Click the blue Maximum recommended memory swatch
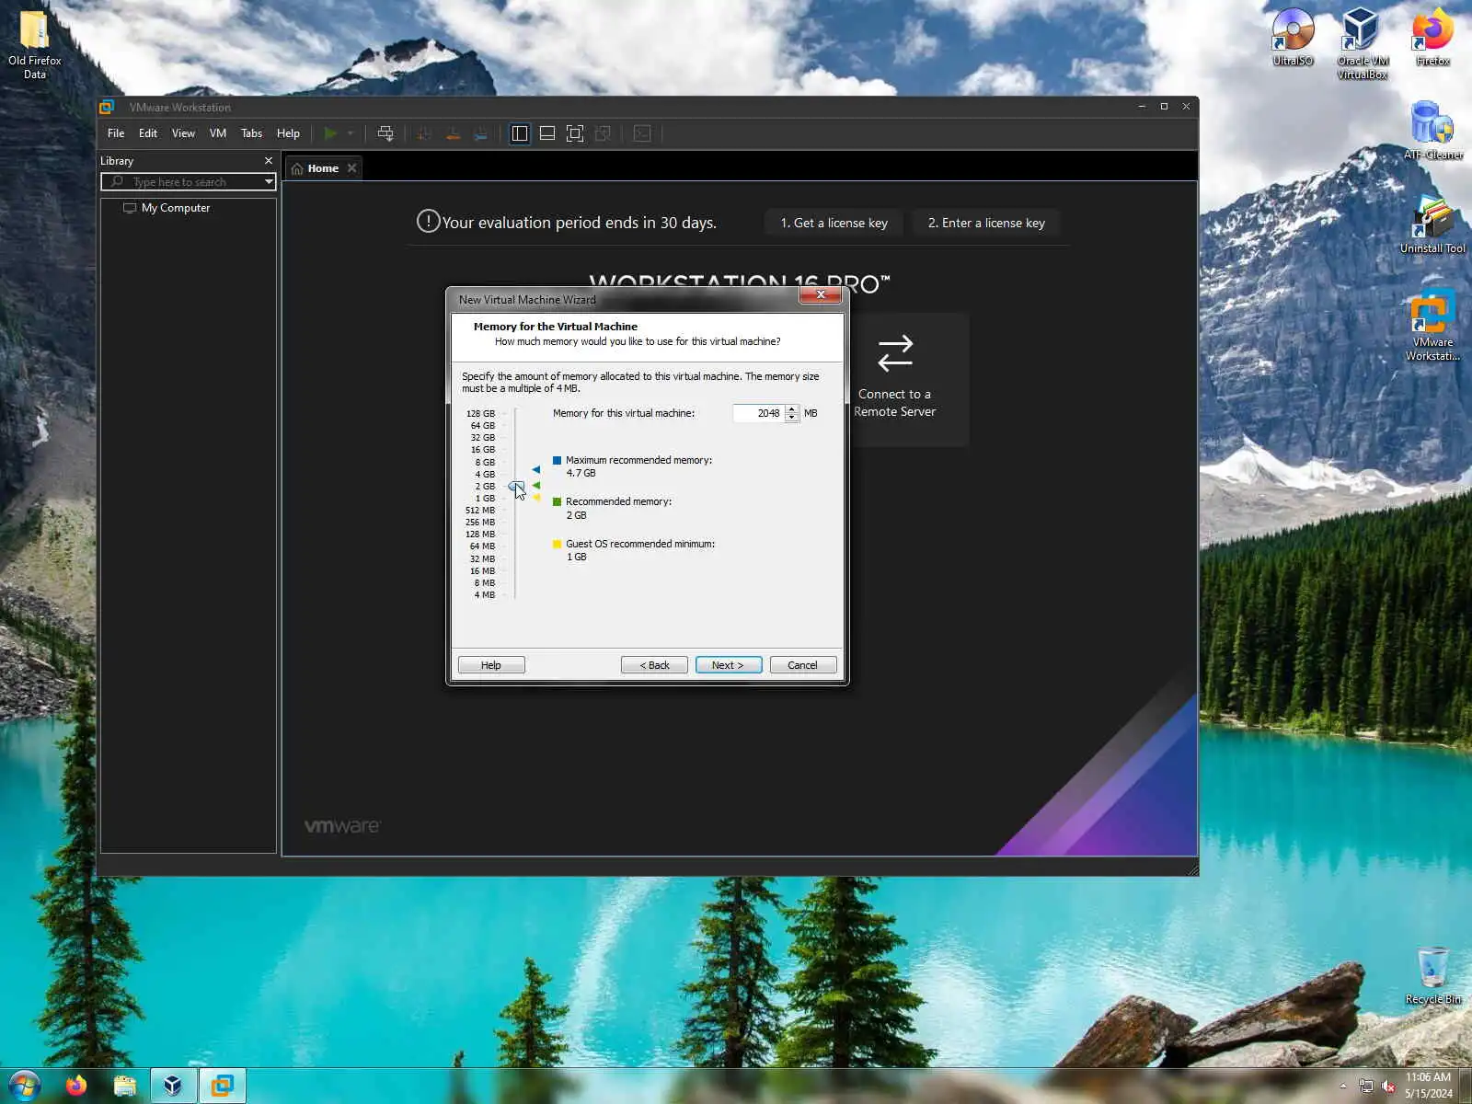1472x1104 pixels. click(x=557, y=460)
